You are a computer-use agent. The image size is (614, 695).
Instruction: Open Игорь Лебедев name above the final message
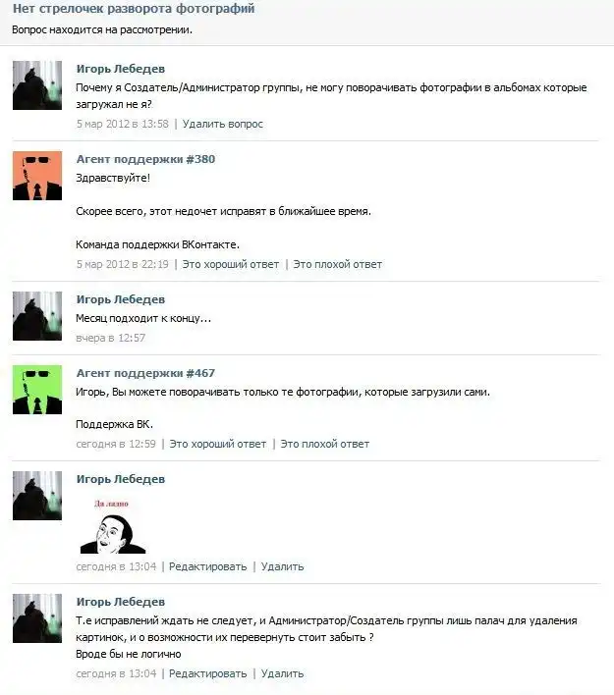click(121, 602)
